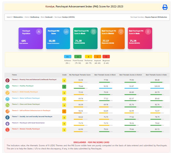Image resolution: width=171 pixels, height=153 pixels.
Task: Click the red D Beginner badge
Action: pyautogui.click(x=106, y=56)
